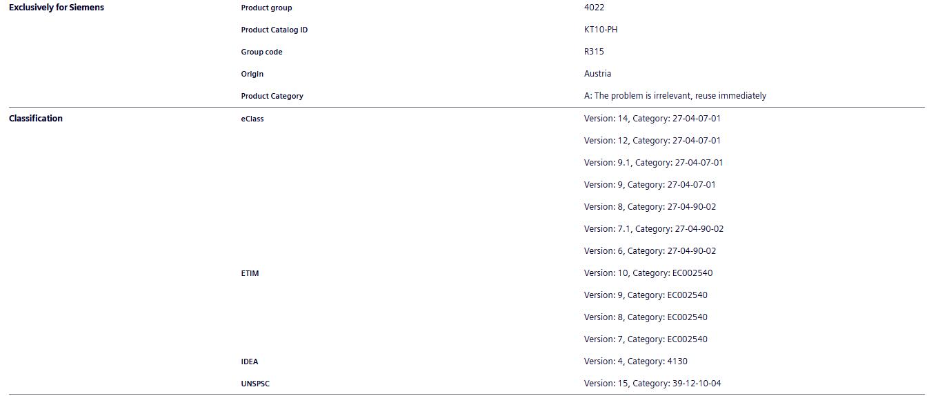Image resolution: width=938 pixels, height=396 pixels.
Task: Click the eClass Version 7.1 entry
Action: pyautogui.click(x=653, y=229)
